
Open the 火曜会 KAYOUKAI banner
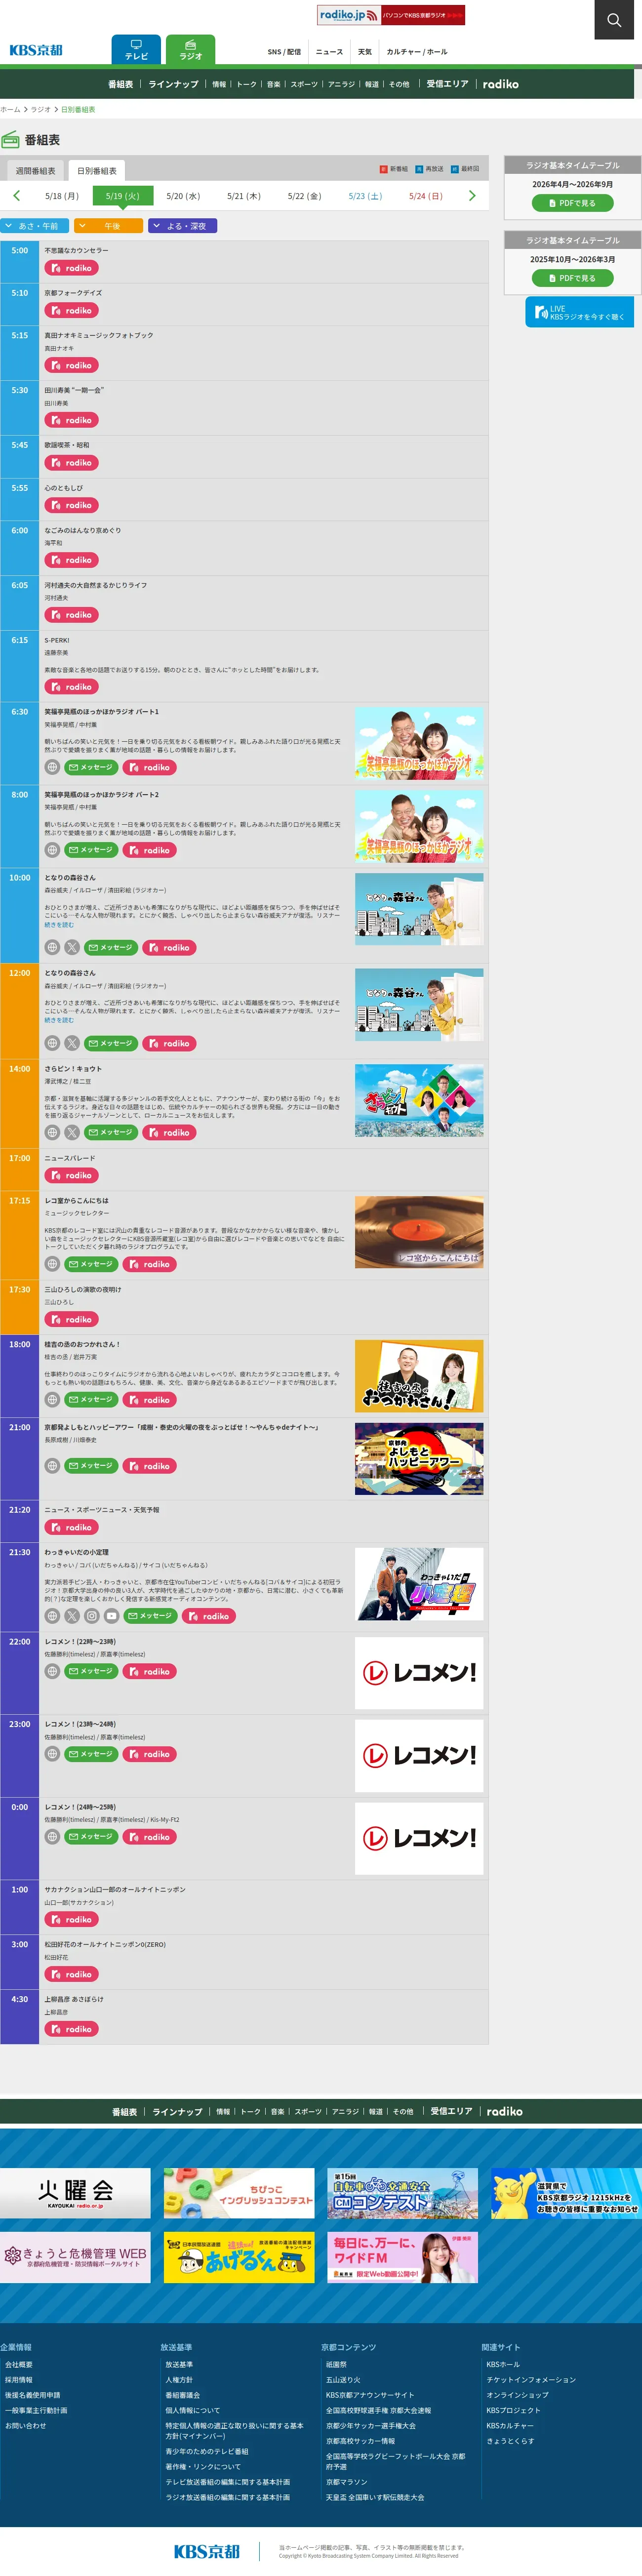pyautogui.click(x=75, y=2193)
